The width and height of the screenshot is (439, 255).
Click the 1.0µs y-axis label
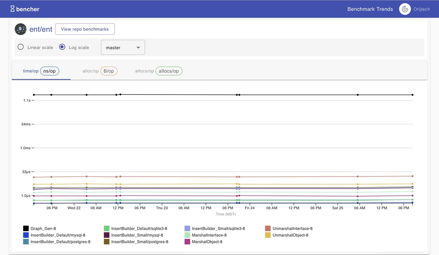pos(26,196)
